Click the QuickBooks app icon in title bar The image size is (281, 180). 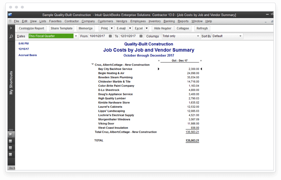10,15
